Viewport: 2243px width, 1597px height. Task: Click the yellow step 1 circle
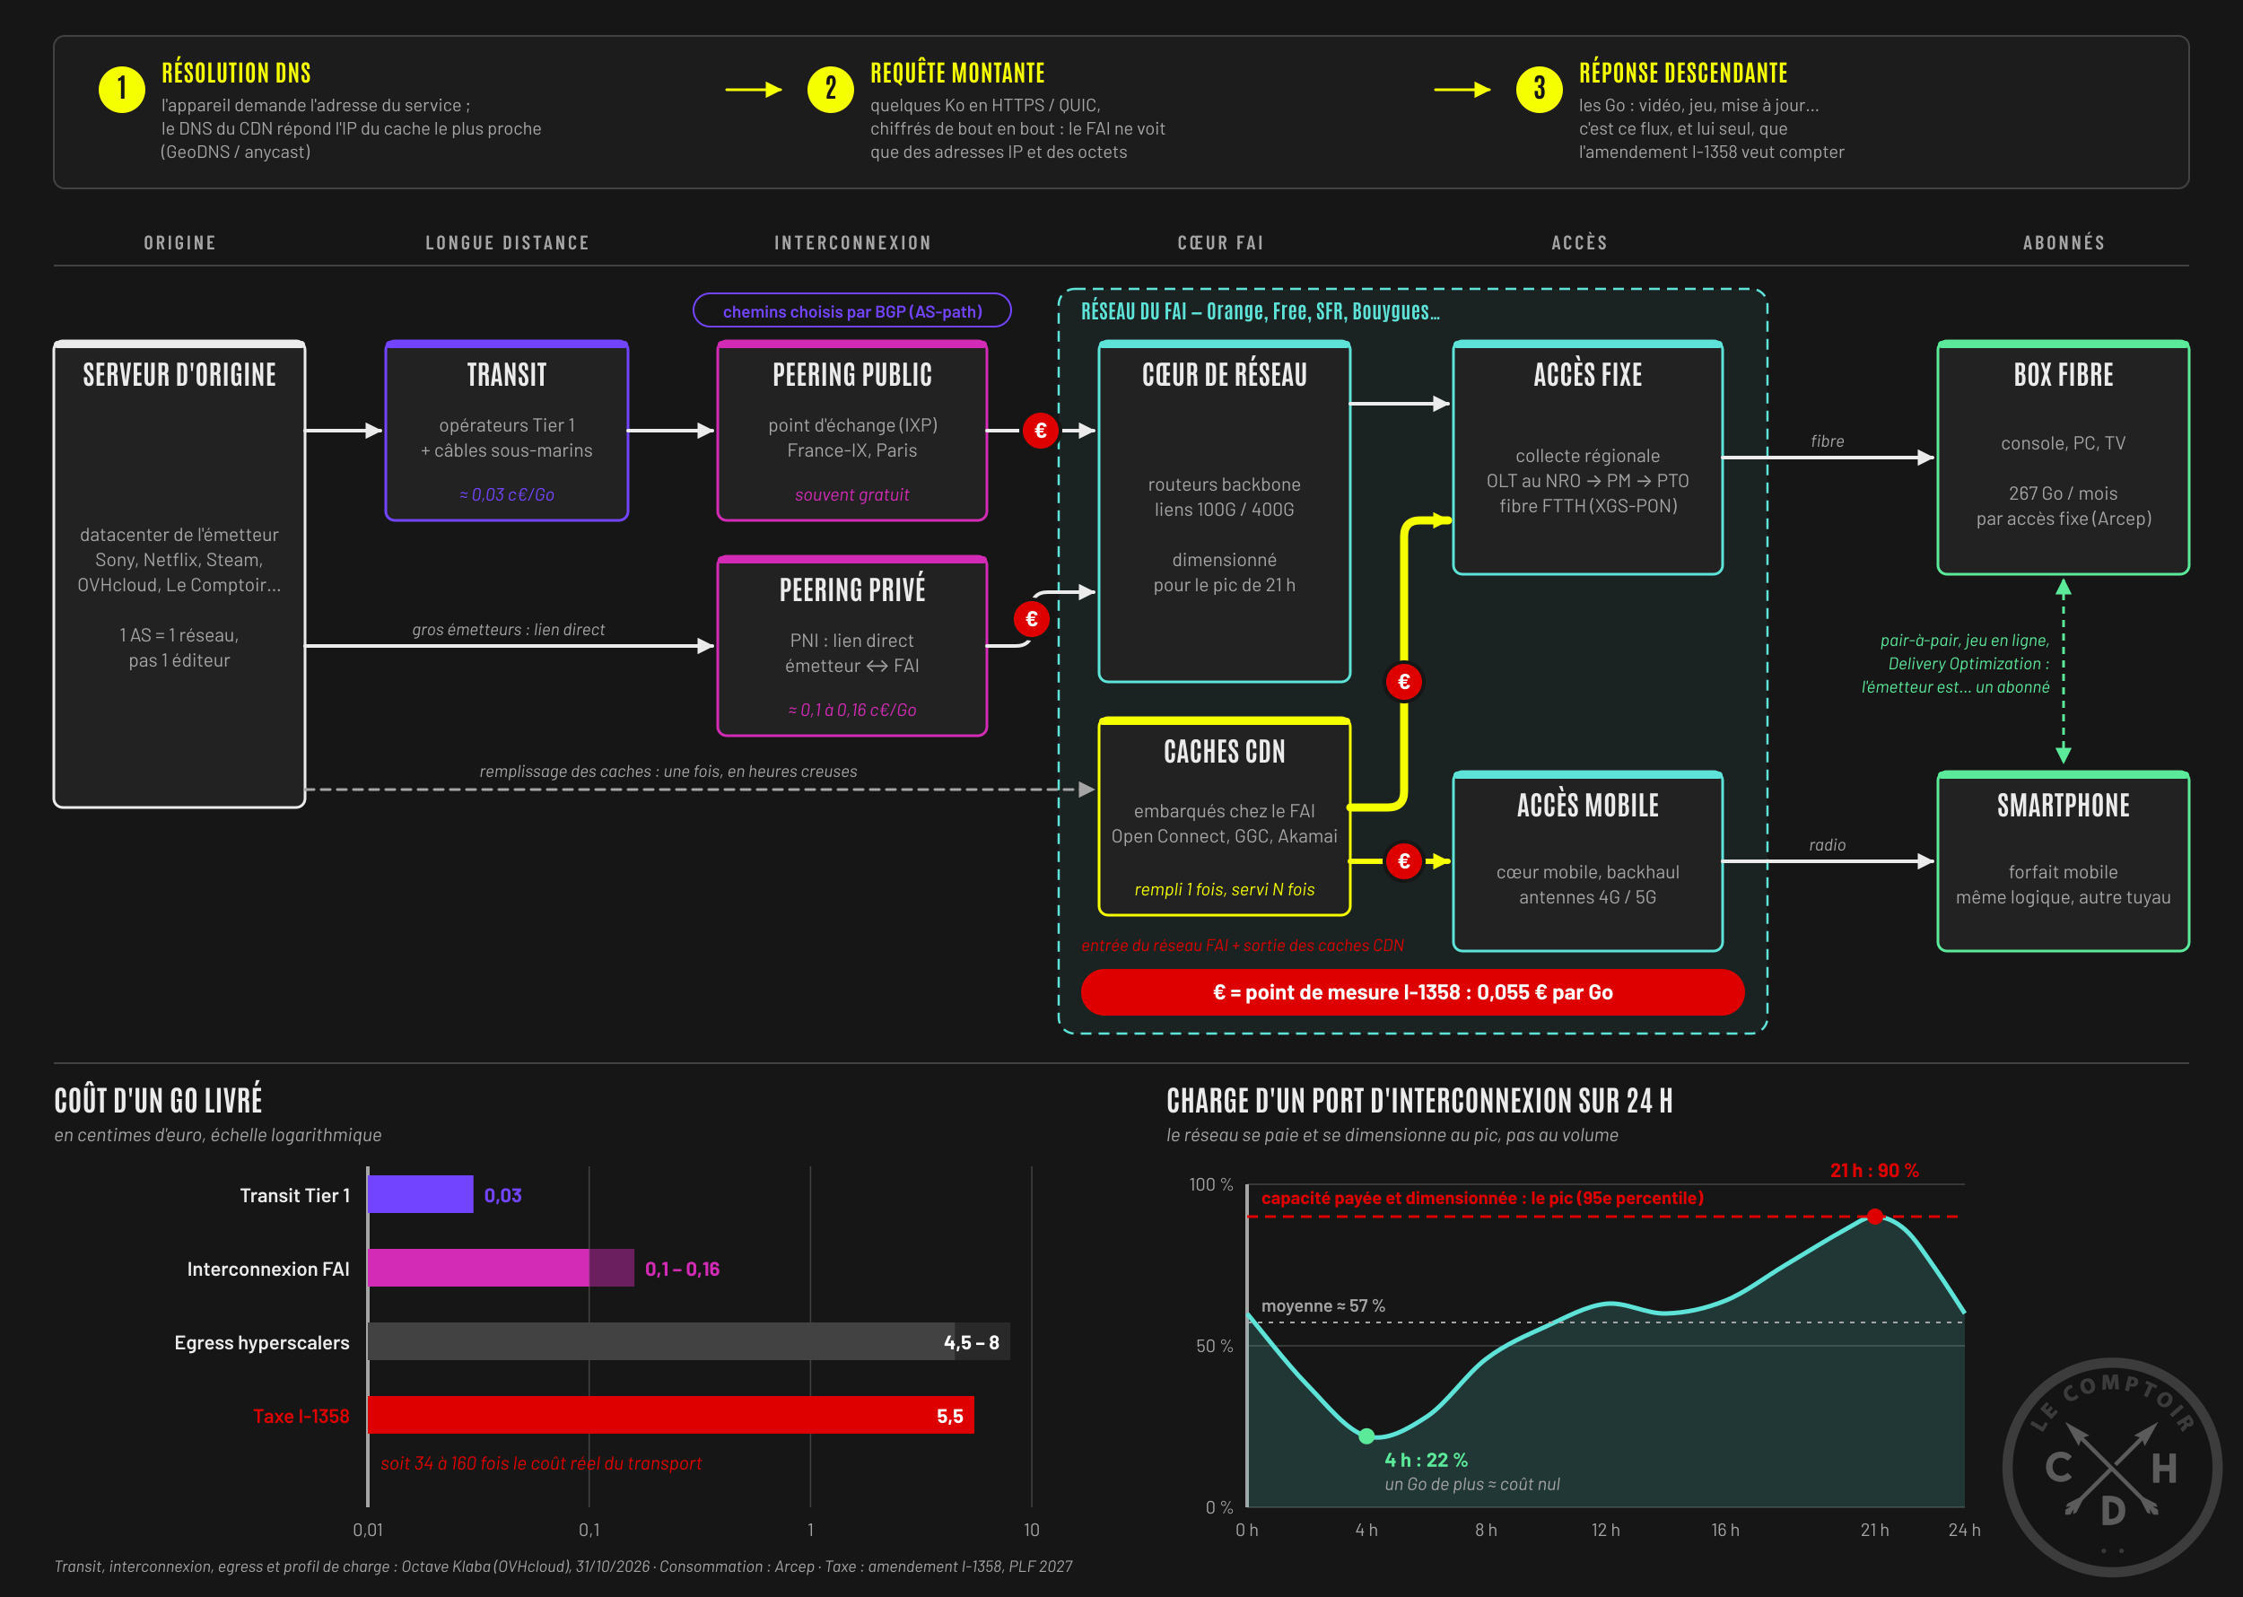pos(122,90)
